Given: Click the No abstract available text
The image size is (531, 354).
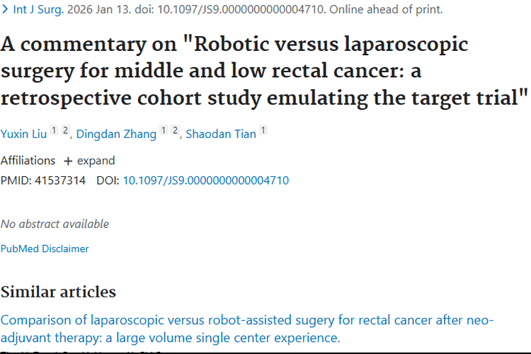Looking at the screenshot, I should tap(55, 224).
